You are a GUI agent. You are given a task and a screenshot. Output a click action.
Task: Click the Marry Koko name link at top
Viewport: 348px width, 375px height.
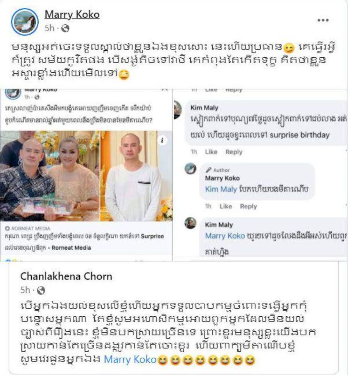(72, 15)
